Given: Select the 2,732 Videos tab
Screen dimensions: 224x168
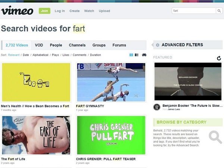Looking at the screenshot, I should (17, 45).
